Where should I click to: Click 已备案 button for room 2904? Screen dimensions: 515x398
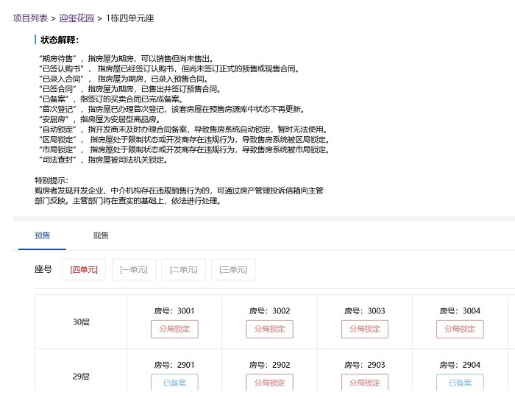tap(460, 383)
